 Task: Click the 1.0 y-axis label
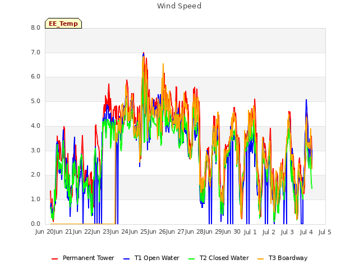click(35, 200)
